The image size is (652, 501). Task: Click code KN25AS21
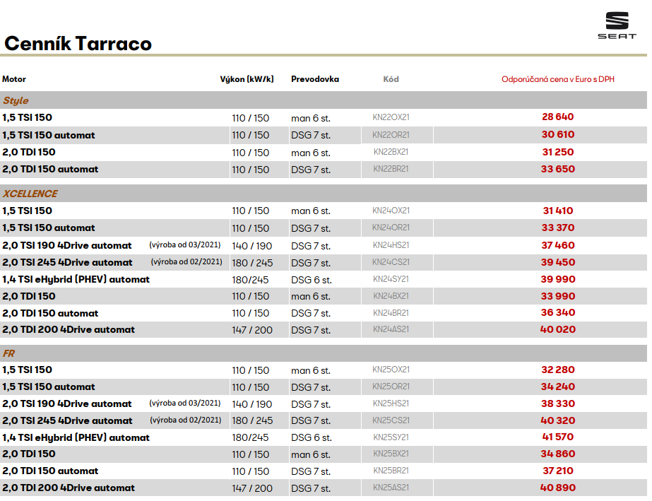click(x=391, y=488)
